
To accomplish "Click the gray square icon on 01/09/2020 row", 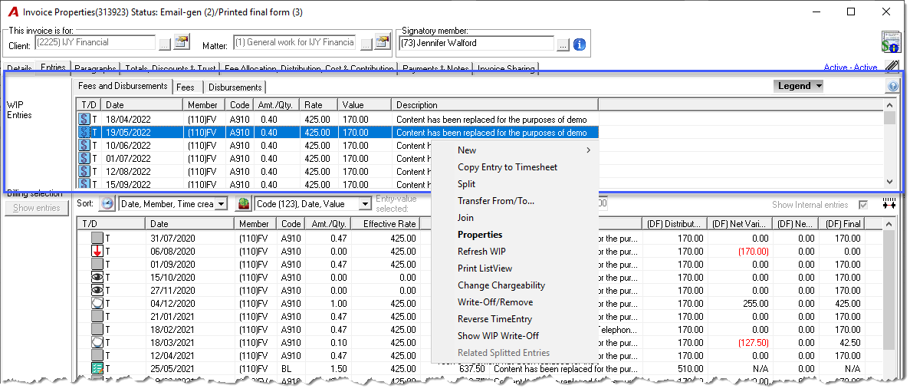I will click(97, 264).
